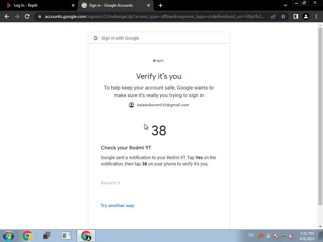The width and height of the screenshot is (323, 242).
Task: Click the account avatar beside the email
Action: click(x=132, y=105)
